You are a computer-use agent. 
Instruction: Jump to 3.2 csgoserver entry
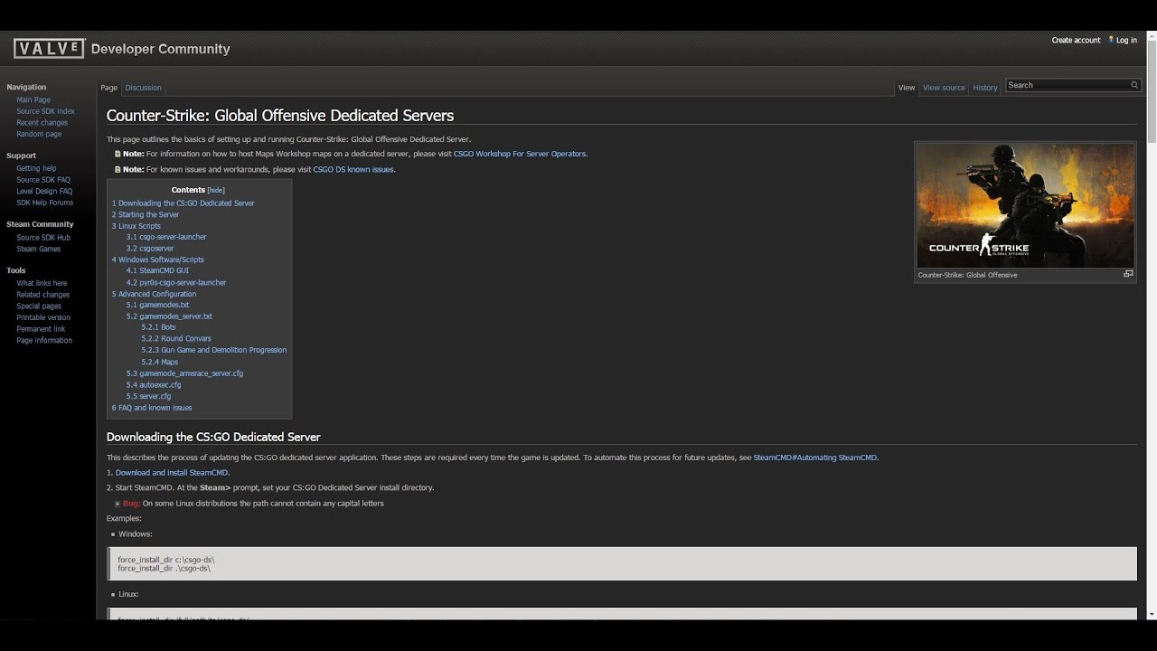click(x=150, y=249)
